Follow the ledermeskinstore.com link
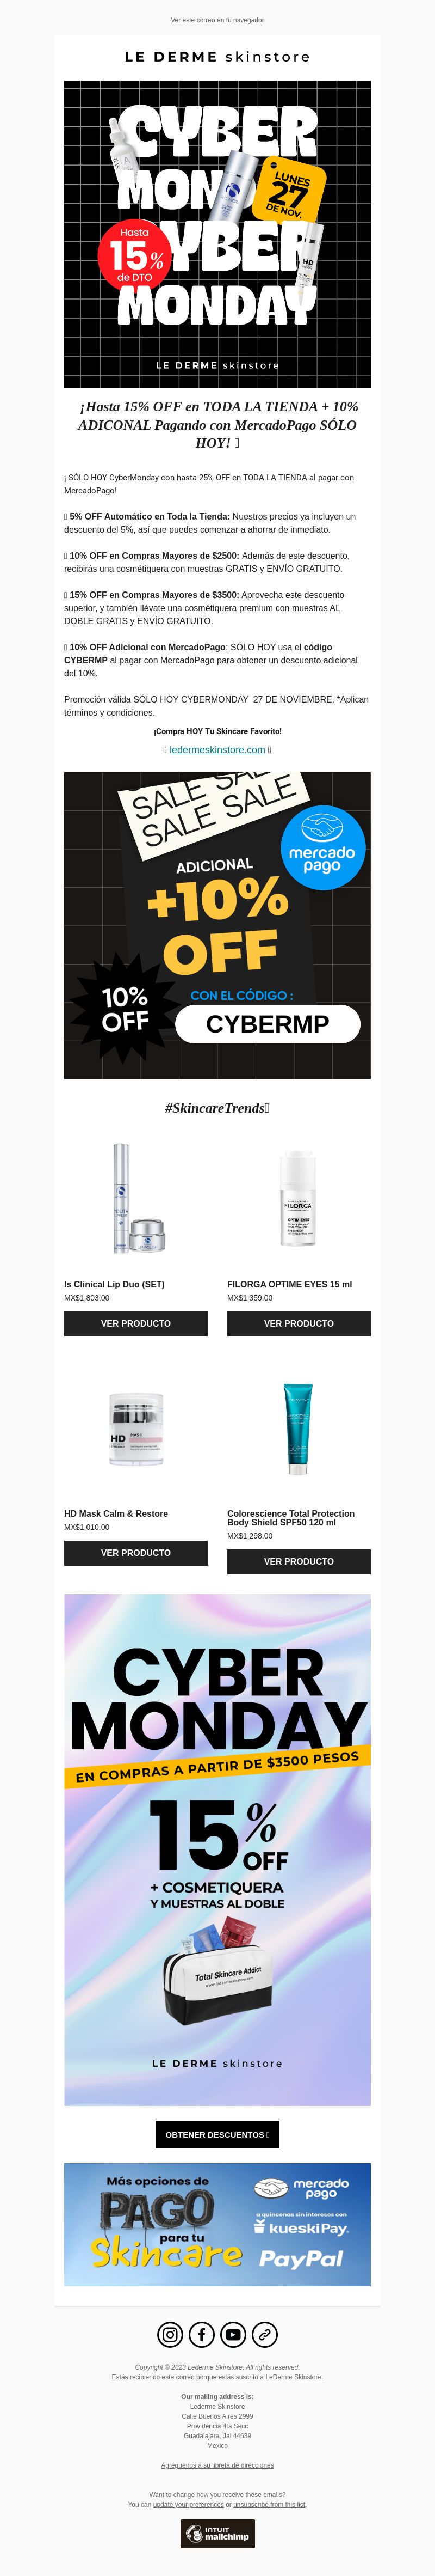This screenshot has height=2576, width=435. tap(217, 749)
